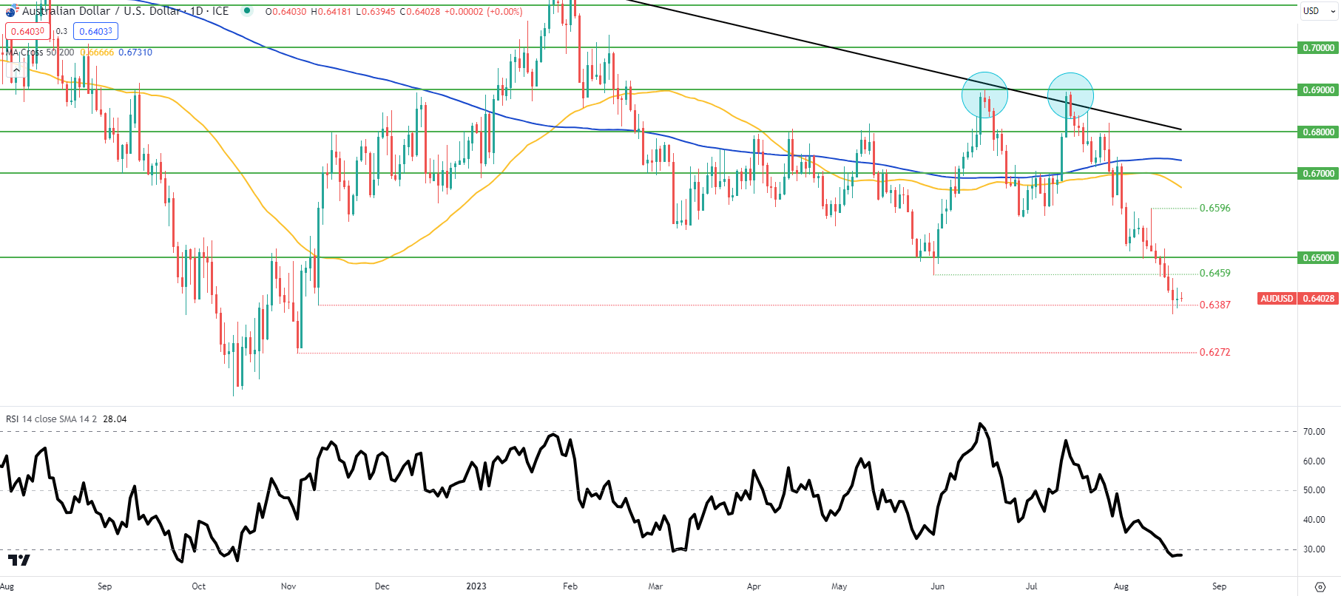Click the 0.6387 red support level text
This screenshot has height=596, width=1341.
tap(1215, 305)
